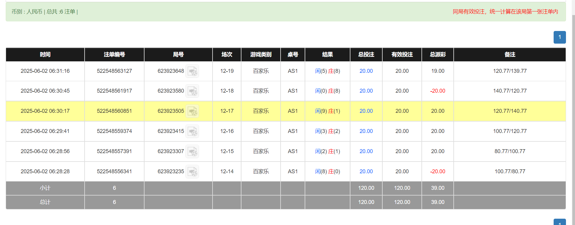This screenshot has height=225, width=575.
Task: Open video replay icon for round 623923648
Action: (192, 71)
